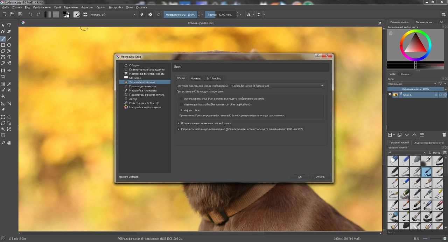Hide Слой 1 using the eye icon
Viewport: 448px width, 242px height.
[390, 95]
